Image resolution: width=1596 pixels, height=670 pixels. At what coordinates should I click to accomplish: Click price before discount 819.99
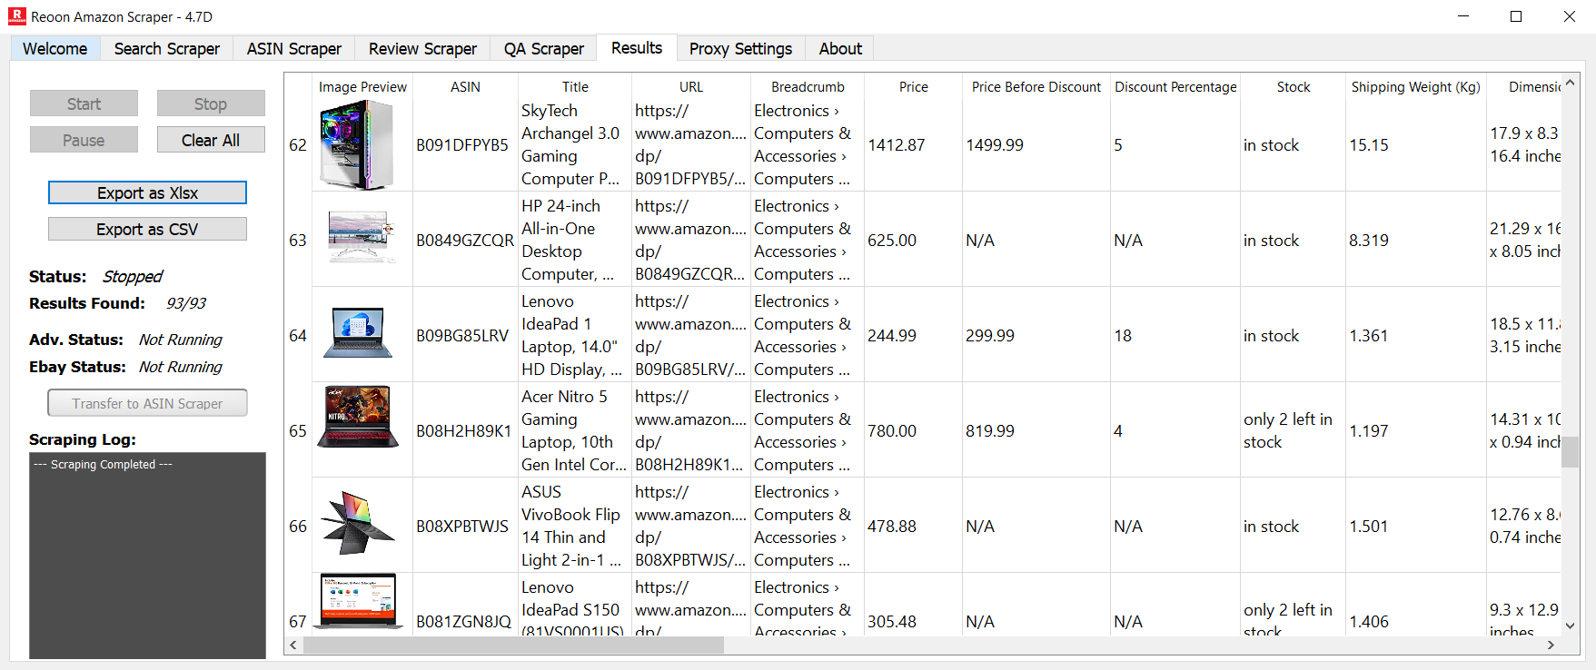[1036, 431]
